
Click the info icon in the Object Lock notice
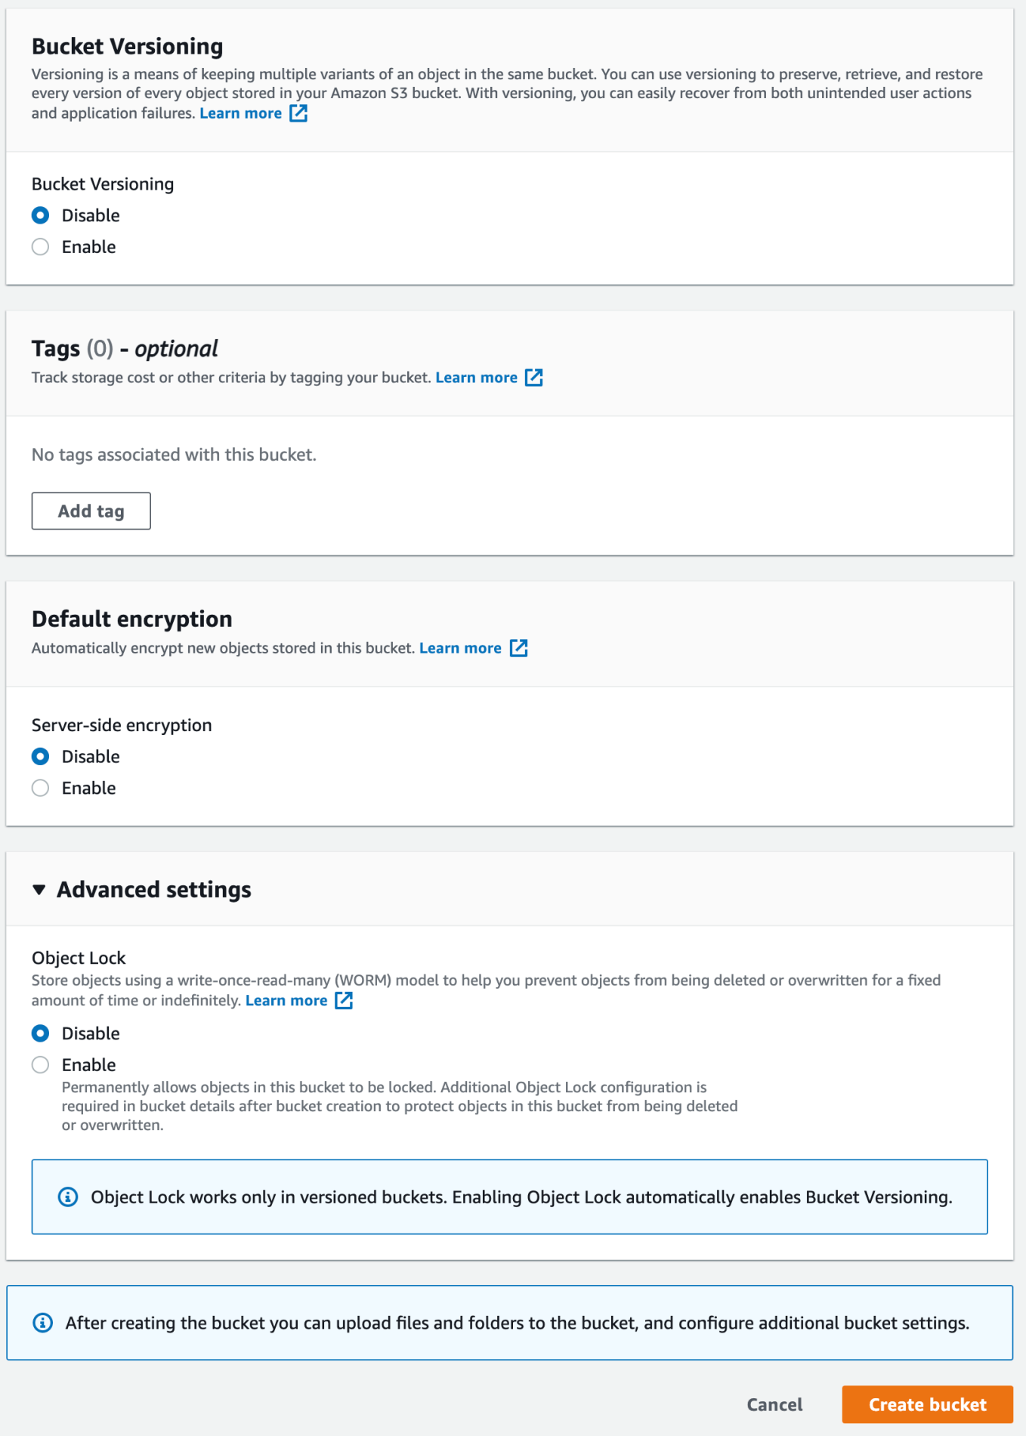pyautogui.click(x=69, y=1197)
